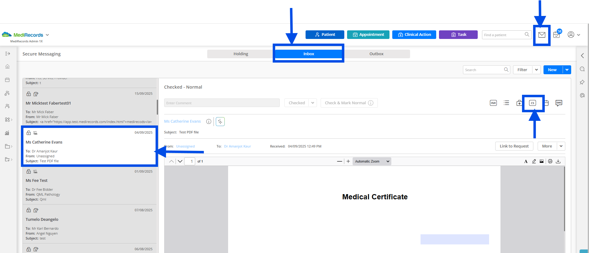Click the Unassigned sender link
This screenshot has height=253, width=589.
point(185,146)
